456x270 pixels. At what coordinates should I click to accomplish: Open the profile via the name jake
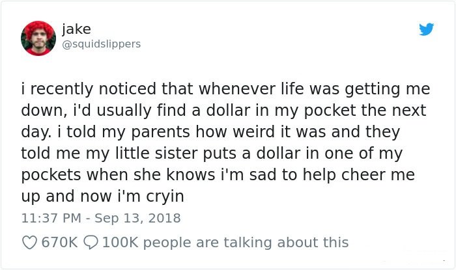[x=76, y=29]
